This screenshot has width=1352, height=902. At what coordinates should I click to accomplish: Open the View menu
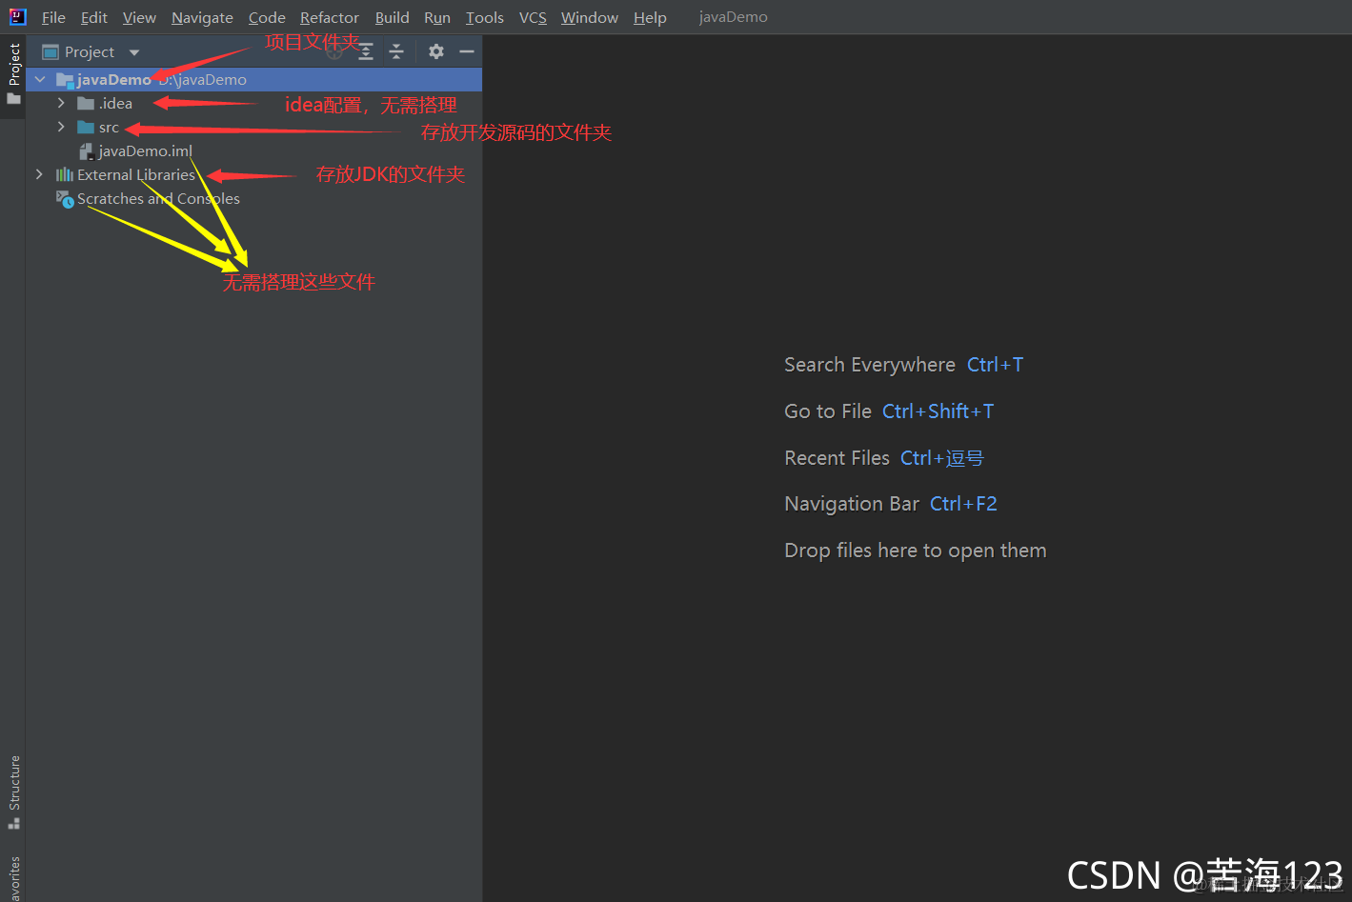(x=139, y=17)
